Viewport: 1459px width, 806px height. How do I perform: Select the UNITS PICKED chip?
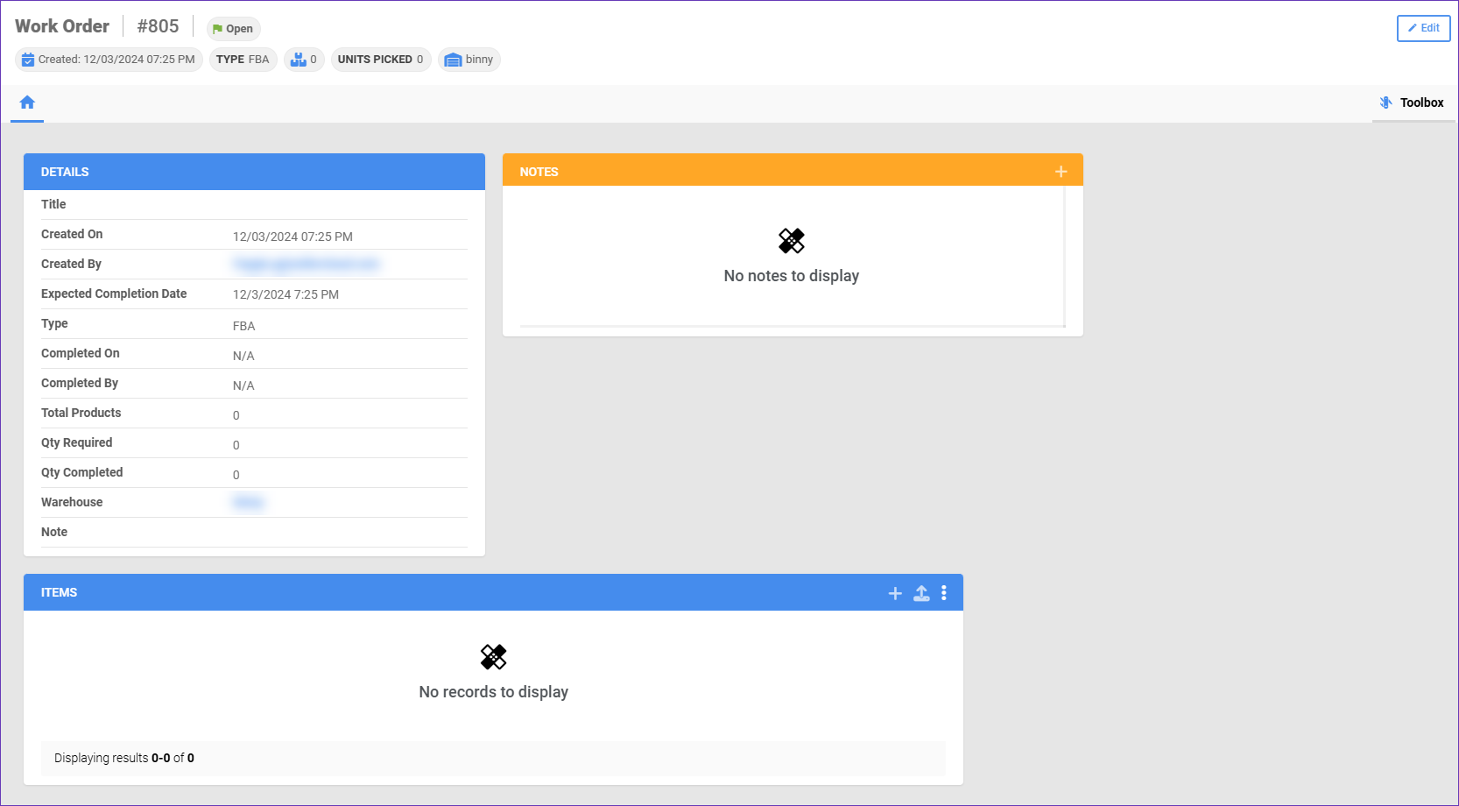point(380,60)
